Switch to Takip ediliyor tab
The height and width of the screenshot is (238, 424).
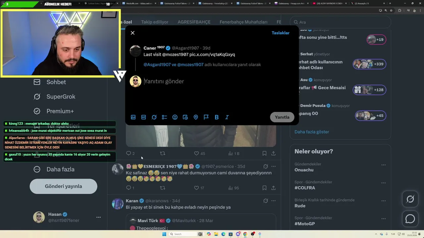[155, 22]
